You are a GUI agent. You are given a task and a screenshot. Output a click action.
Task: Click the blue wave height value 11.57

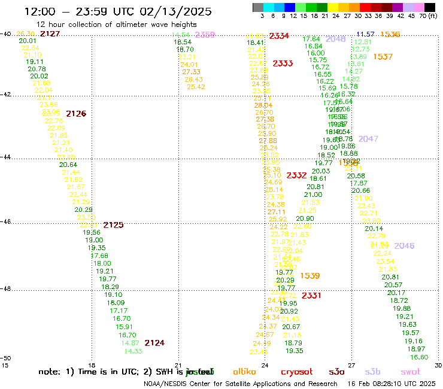366,34
